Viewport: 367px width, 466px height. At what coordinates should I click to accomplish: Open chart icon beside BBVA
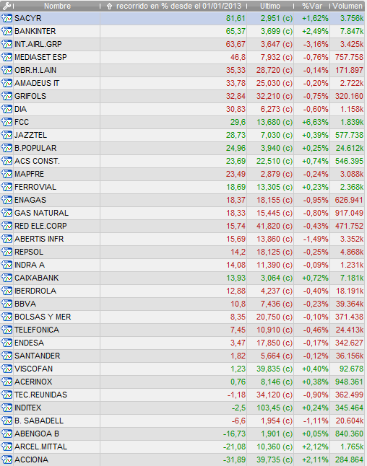7,304
